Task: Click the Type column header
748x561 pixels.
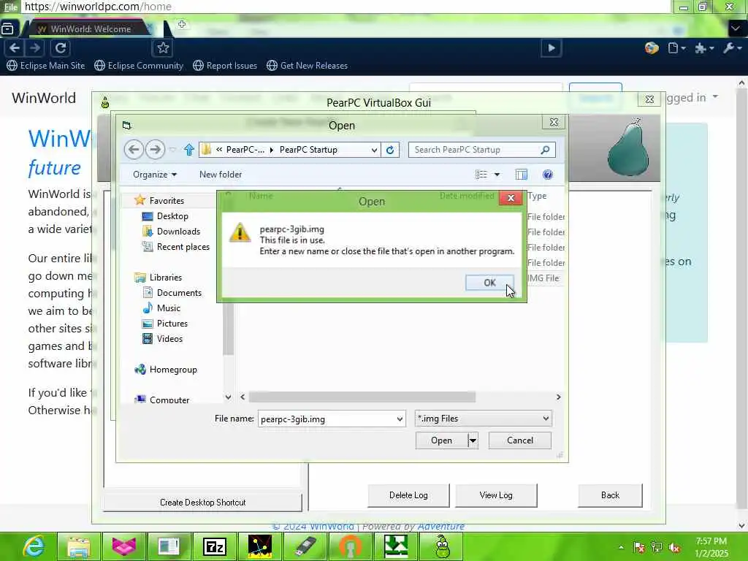Action: coord(538,196)
